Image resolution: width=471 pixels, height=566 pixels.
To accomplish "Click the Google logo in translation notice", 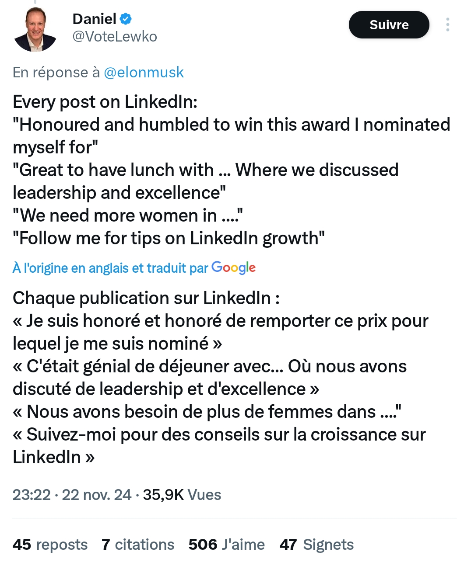I will 233,267.
